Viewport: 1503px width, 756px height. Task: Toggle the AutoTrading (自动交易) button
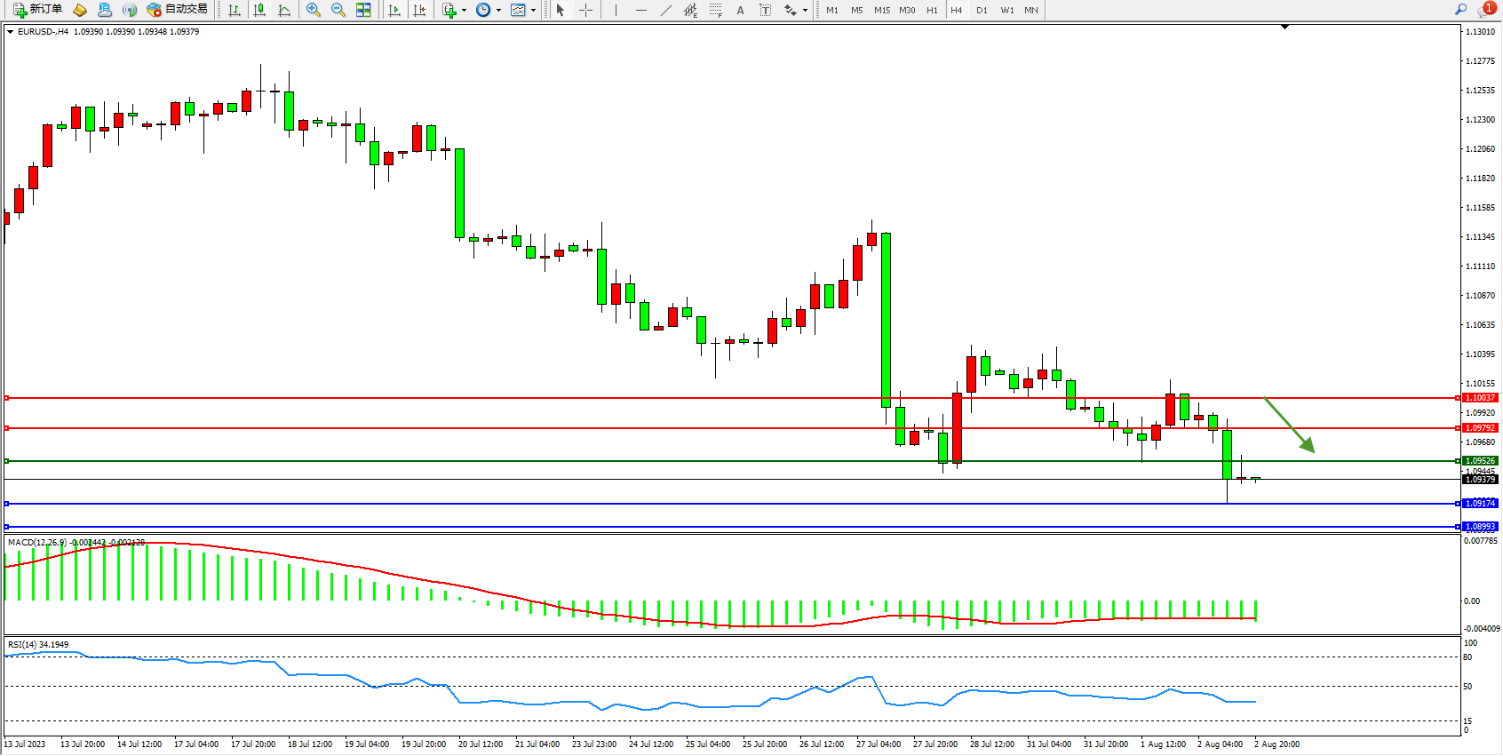click(x=177, y=10)
